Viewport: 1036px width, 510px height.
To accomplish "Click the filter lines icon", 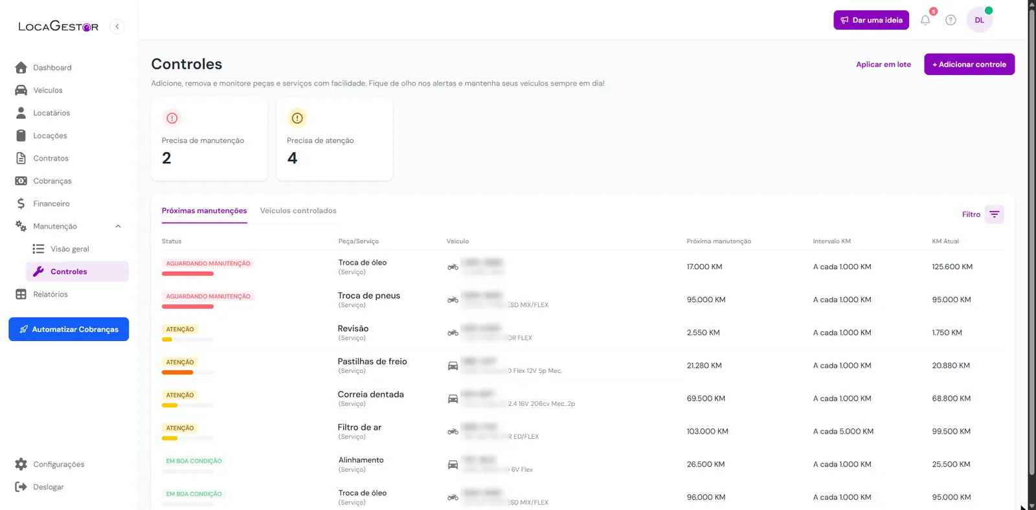I will pyautogui.click(x=995, y=214).
